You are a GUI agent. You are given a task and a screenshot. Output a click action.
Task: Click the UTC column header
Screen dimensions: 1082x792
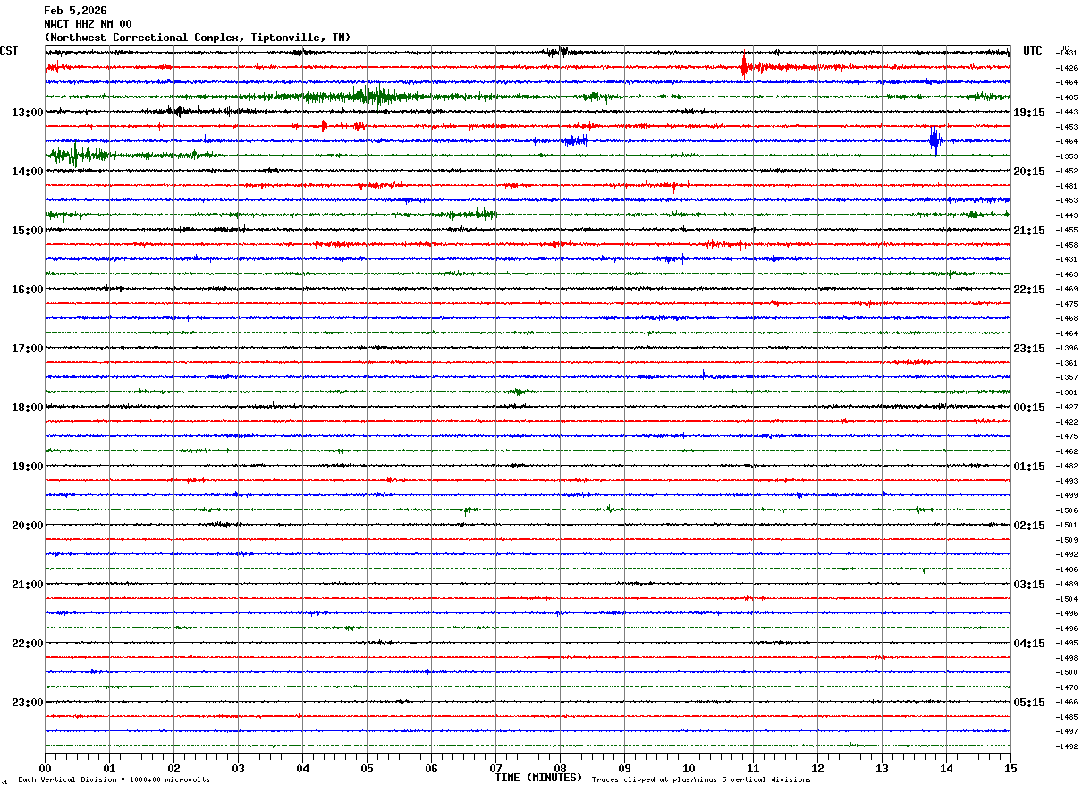click(1033, 51)
